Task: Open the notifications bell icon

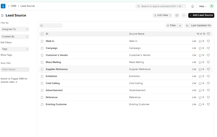Action: click(x=193, y=6)
